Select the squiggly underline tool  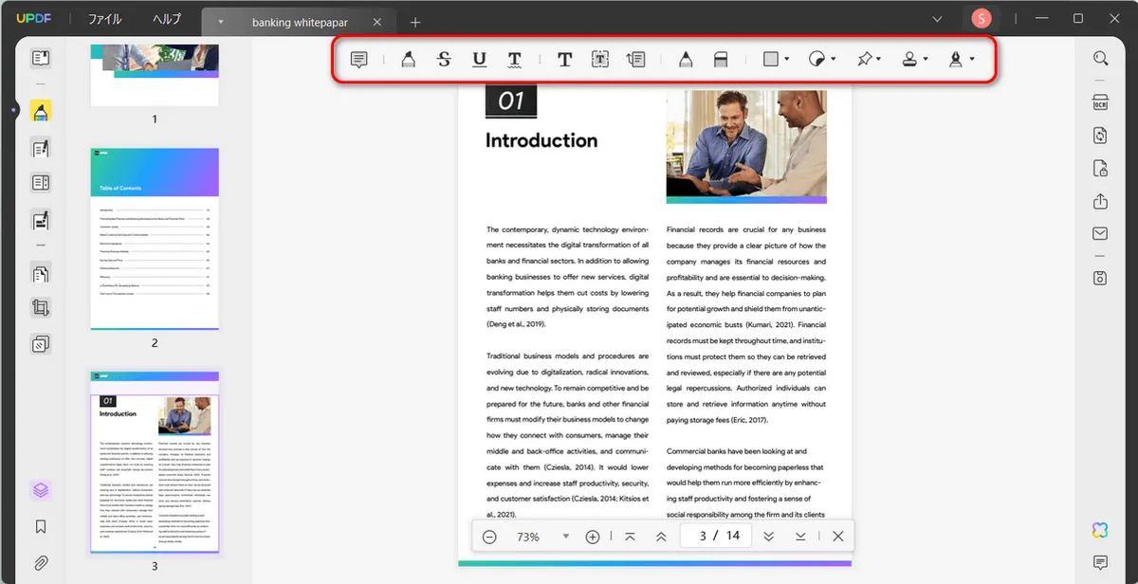point(514,60)
